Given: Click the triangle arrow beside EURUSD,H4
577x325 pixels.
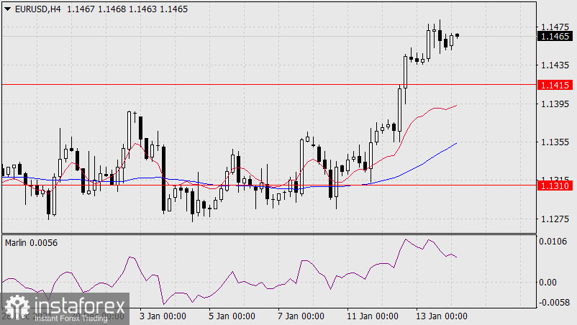Looking at the screenshot, I should point(7,9).
